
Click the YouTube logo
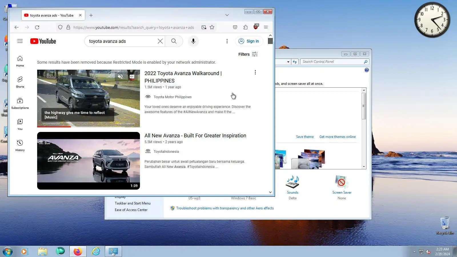pyautogui.click(x=43, y=41)
